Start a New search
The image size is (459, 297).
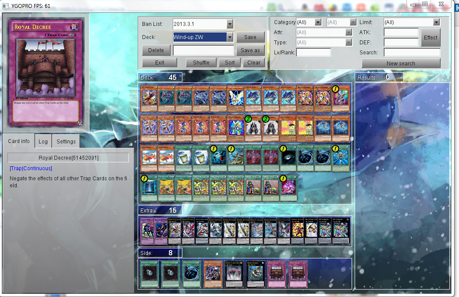[401, 63]
